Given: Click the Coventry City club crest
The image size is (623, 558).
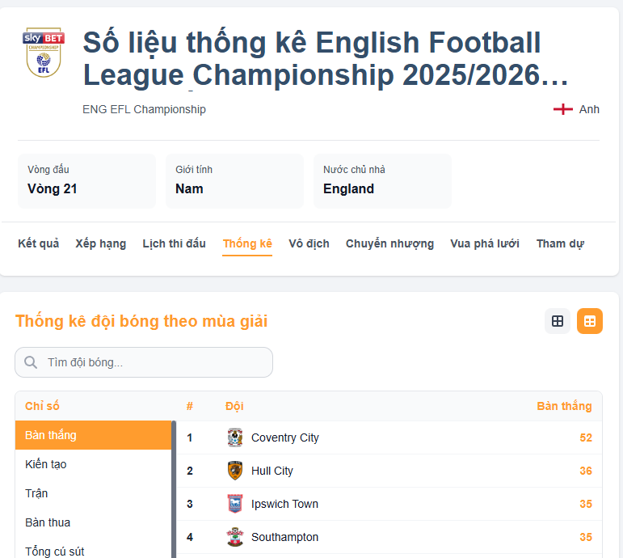Looking at the screenshot, I should 235,438.
